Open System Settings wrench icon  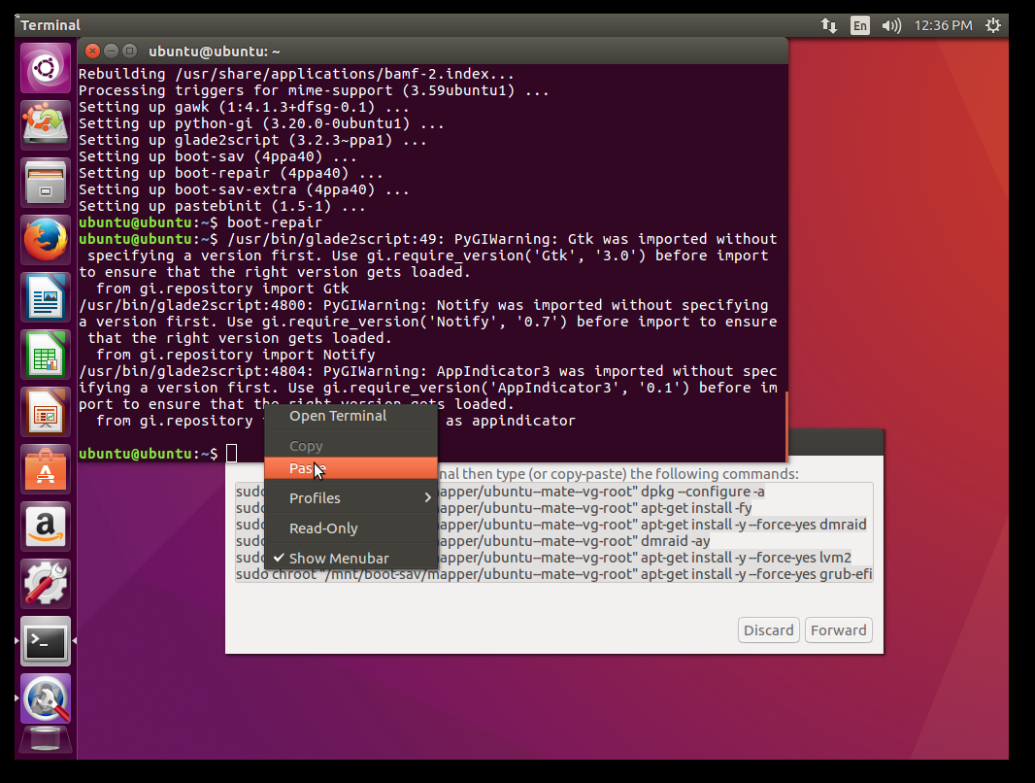46,584
